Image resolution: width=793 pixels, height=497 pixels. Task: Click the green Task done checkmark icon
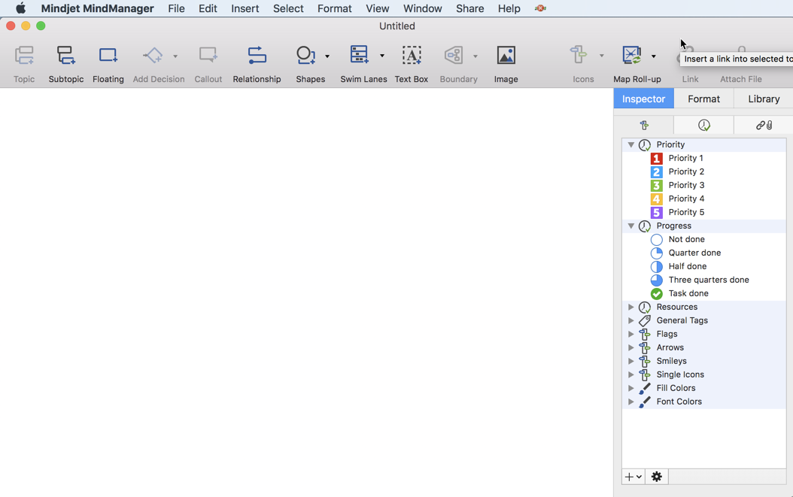[657, 293]
